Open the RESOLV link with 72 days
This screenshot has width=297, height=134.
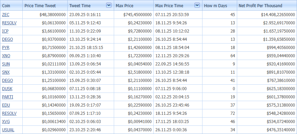coord(9,113)
